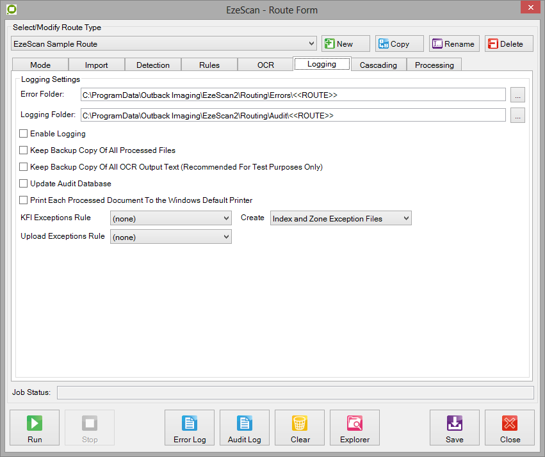This screenshot has width=545, height=457.
Task: Check Print Each Processed Document option
Action: [x=24, y=200]
